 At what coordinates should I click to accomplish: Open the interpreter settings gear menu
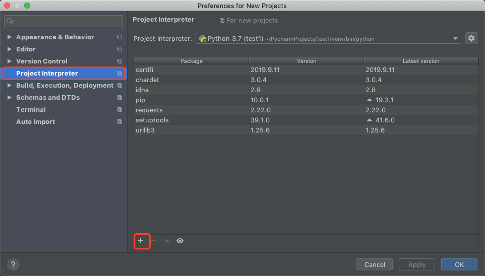coord(471,38)
